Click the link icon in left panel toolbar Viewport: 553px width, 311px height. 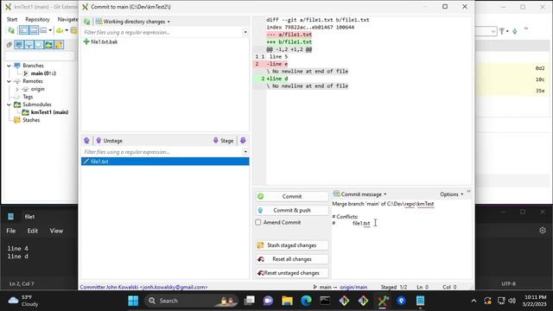[10, 45]
